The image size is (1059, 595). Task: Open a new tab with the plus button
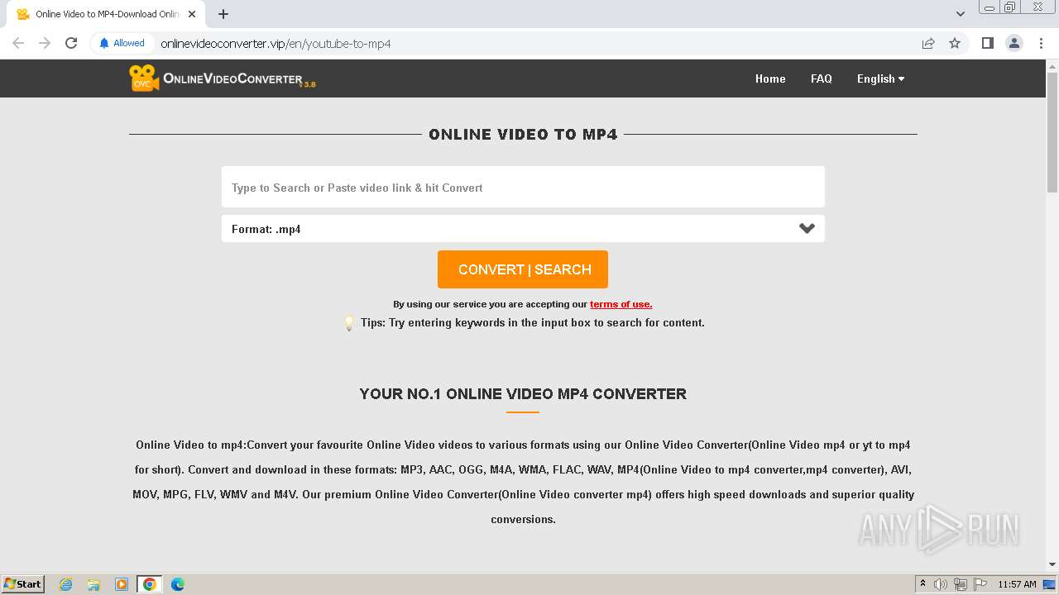coord(223,14)
